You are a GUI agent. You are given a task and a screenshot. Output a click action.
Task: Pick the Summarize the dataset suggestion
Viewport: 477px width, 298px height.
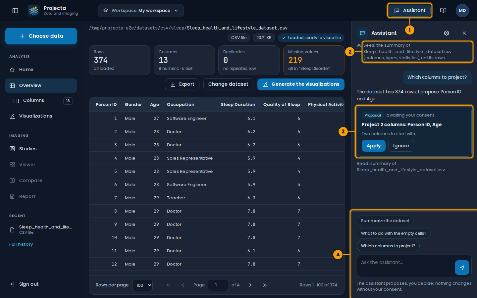tap(385, 221)
